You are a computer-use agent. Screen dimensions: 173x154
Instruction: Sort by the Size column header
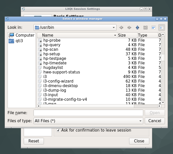coord(127,35)
